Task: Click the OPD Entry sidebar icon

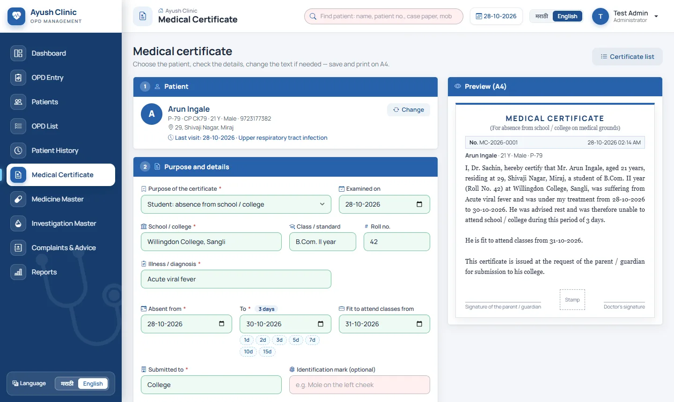Action: coord(18,78)
